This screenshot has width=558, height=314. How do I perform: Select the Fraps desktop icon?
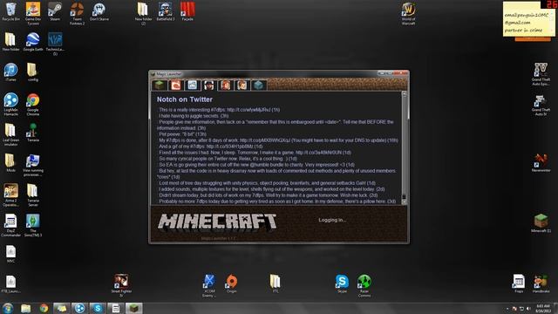519,283
